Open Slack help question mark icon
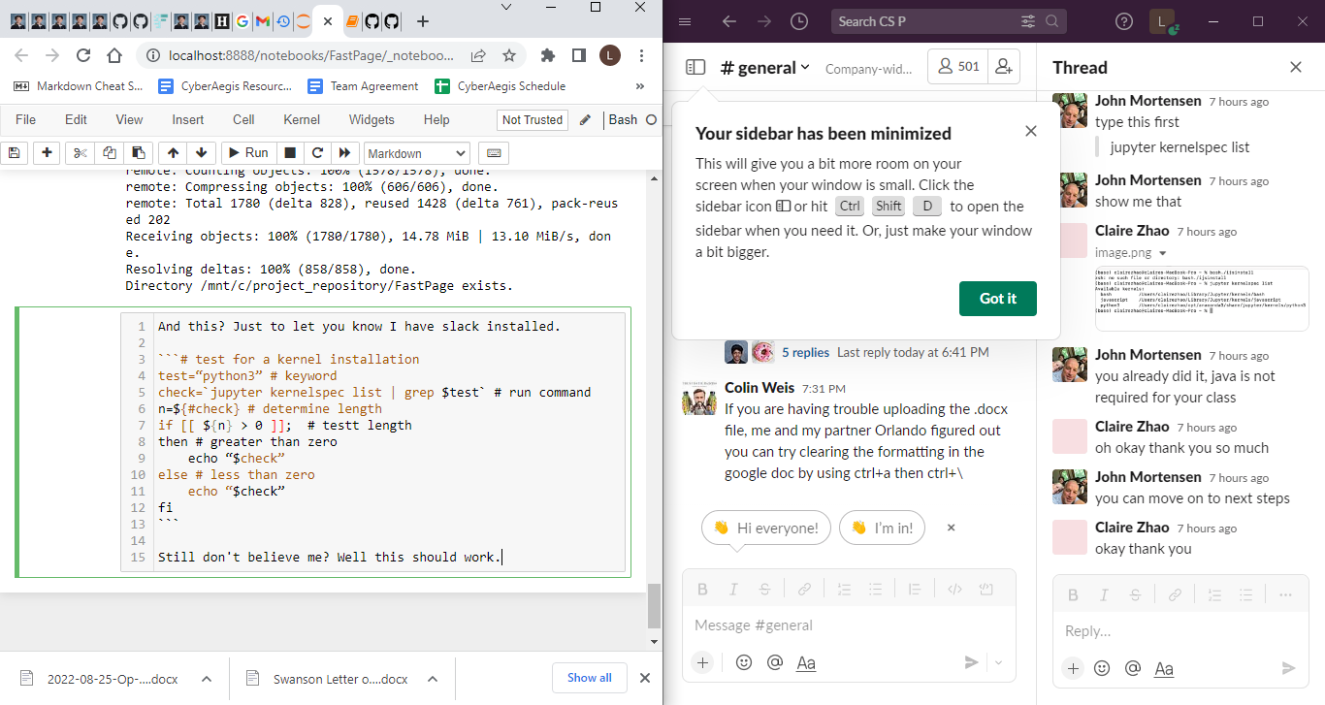This screenshot has height=705, width=1325. click(x=1123, y=21)
